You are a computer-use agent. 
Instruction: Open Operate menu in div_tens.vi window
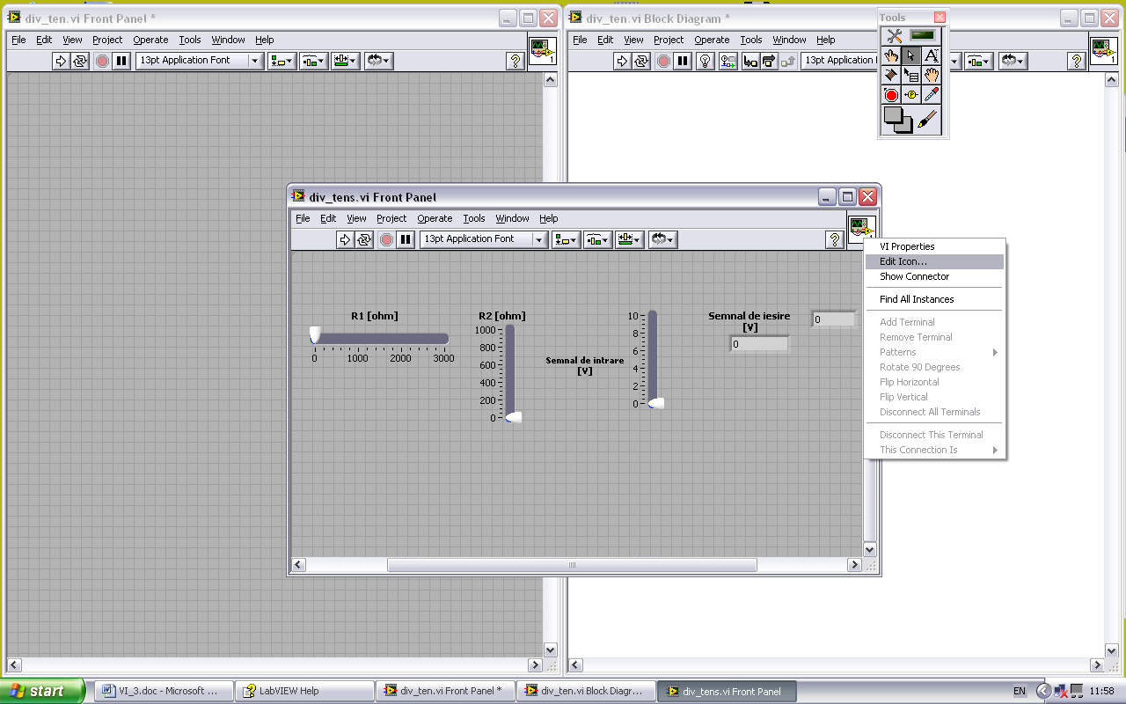[x=435, y=218]
